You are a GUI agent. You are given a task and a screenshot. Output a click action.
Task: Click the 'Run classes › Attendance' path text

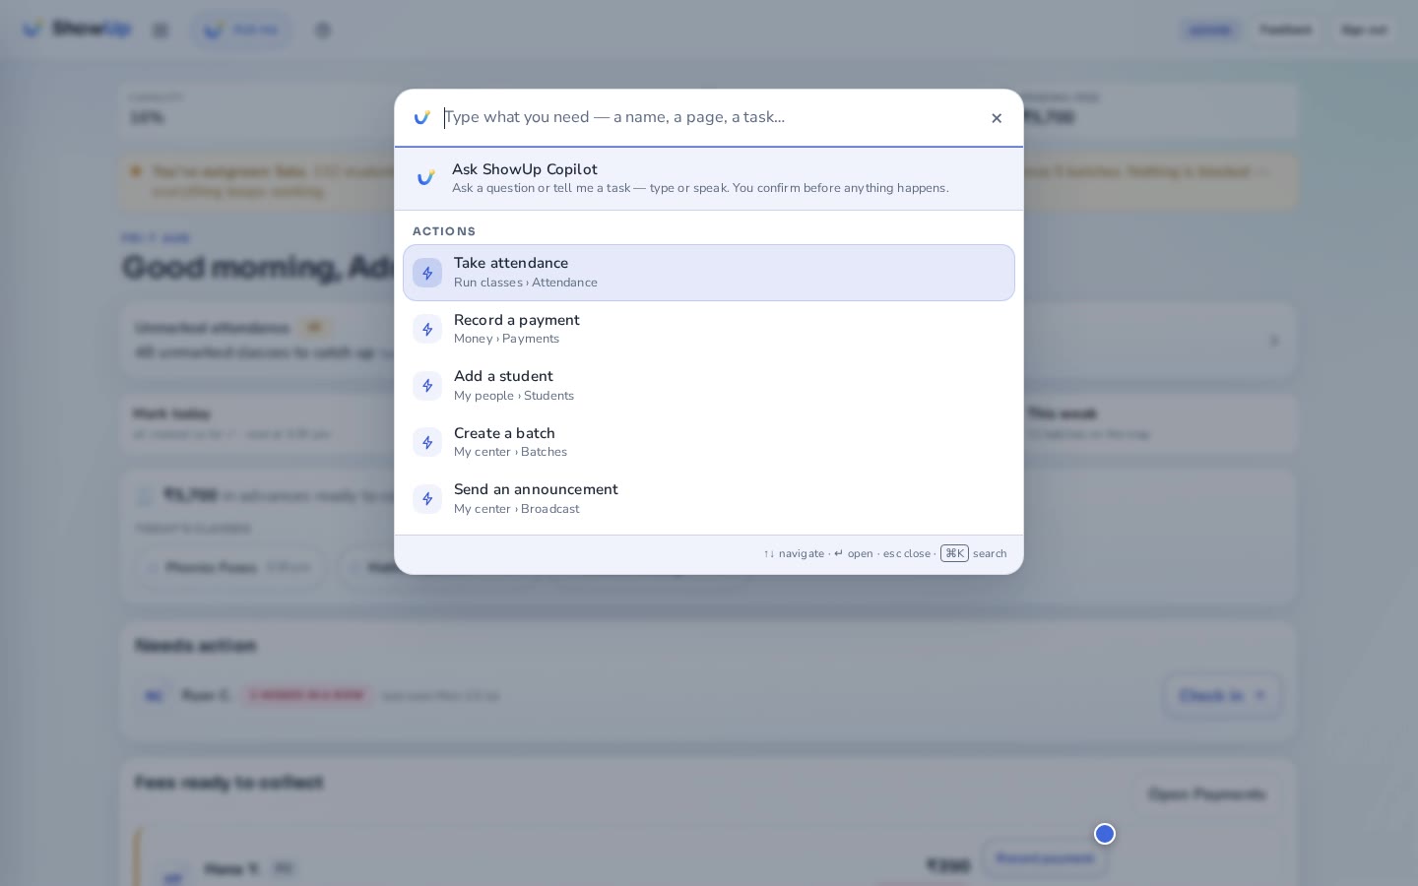526,283
